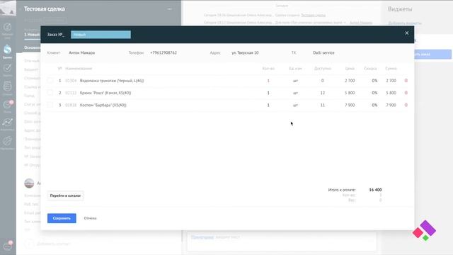Click Перейти в каталог button
453x255 pixels.
tap(65, 195)
